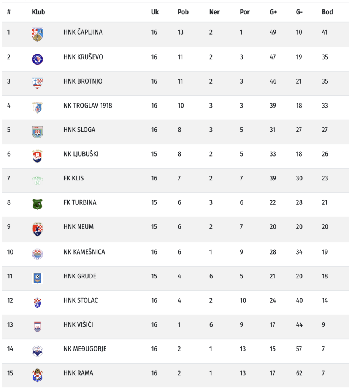Click the HNK Grude blue crest
Image resolution: width=349 pixels, height=389 pixels.
tap(37, 278)
